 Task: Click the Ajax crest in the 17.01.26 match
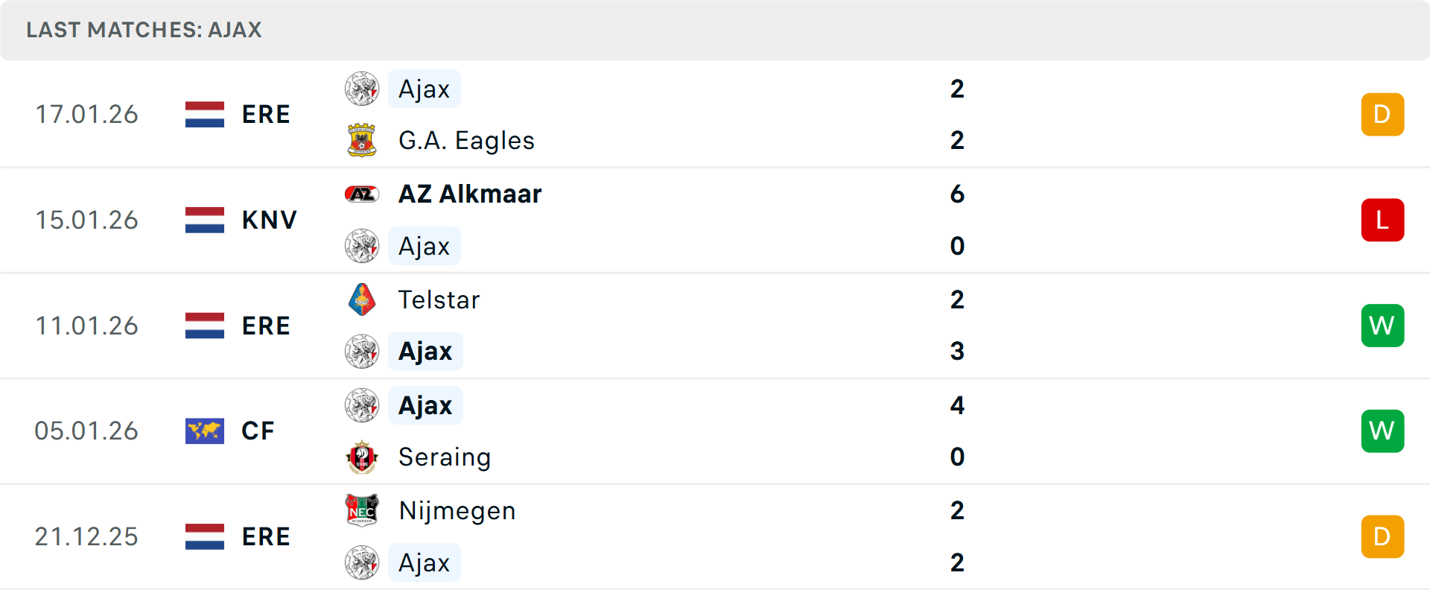[x=362, y=89]
